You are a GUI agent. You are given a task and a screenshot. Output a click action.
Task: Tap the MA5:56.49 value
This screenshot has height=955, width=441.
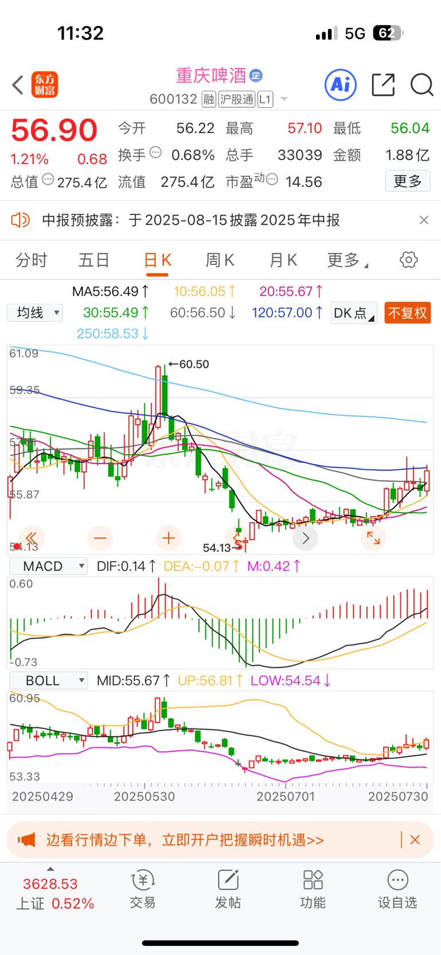pos(111,291)
